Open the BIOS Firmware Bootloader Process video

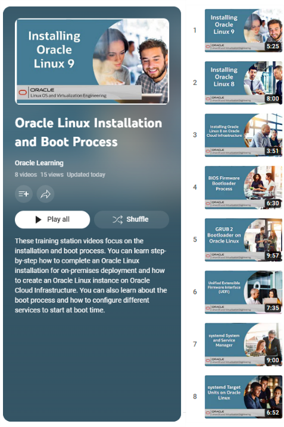click(x=244, y=187)
